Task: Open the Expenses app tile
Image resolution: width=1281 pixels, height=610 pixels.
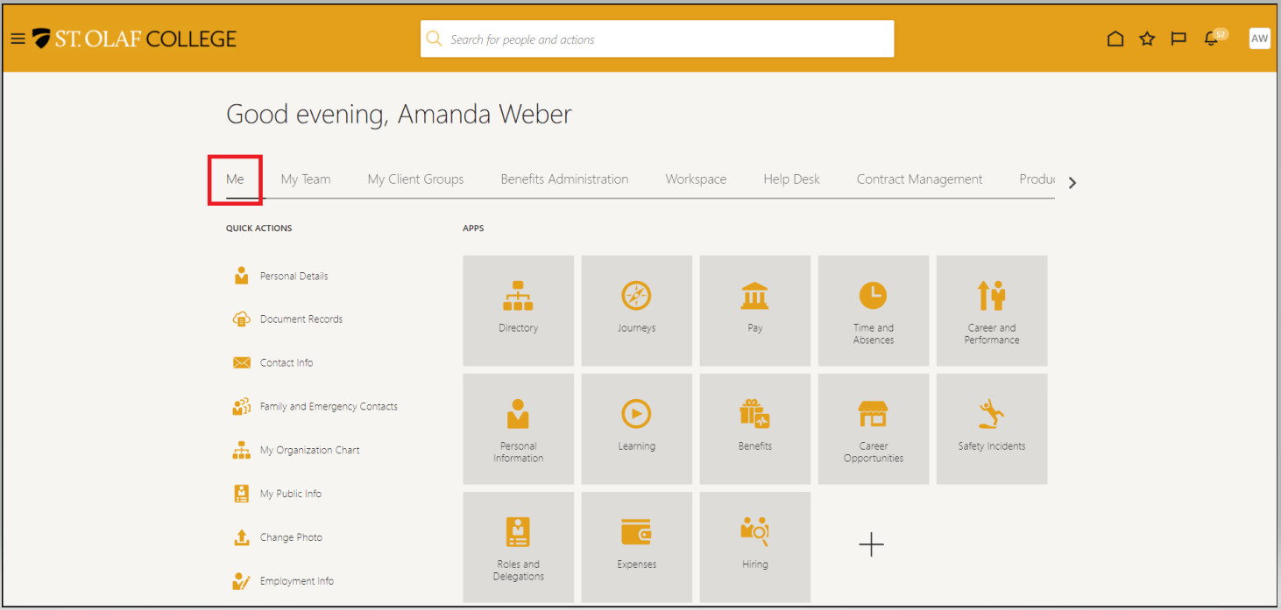Action: (636, 547)
